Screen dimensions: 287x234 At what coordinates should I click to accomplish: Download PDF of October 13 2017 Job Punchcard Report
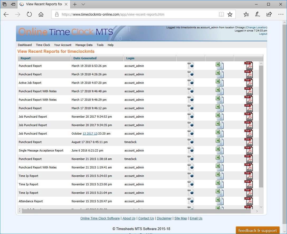tap(248, 133)
